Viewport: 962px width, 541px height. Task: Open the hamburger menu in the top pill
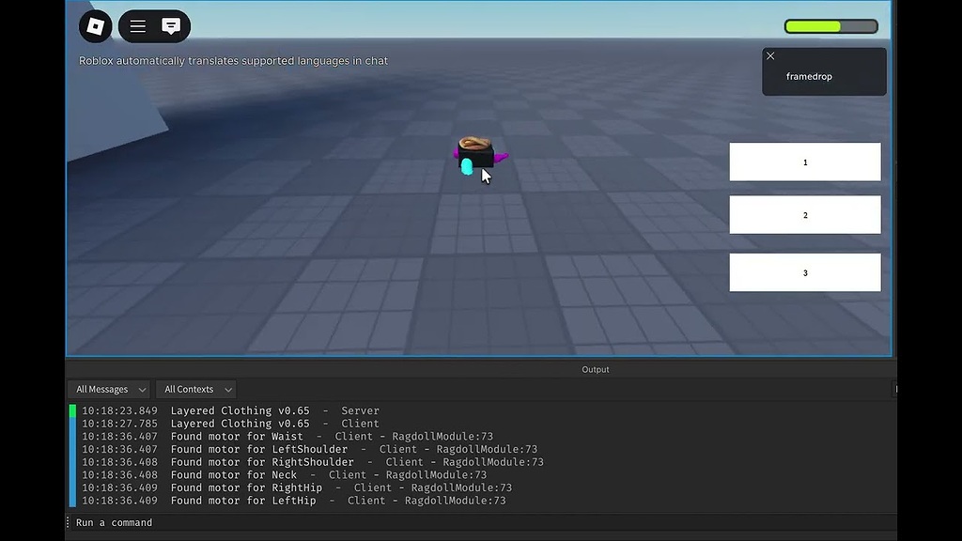point(137,25)
